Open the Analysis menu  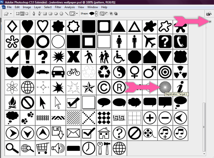point(70,7)
